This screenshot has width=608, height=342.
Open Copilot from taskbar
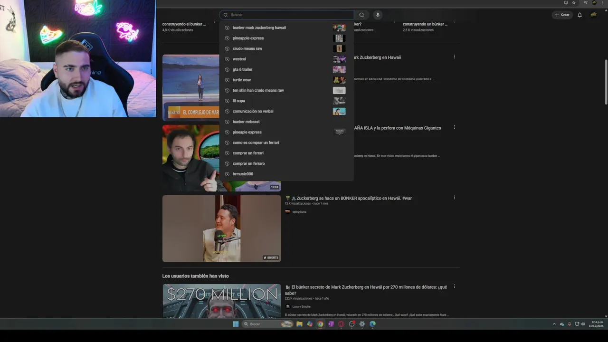coord(310,324)
